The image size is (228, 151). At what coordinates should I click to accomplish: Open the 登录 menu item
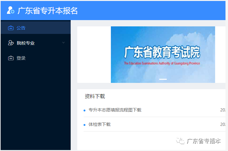click(x=35, y=58)
